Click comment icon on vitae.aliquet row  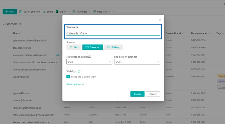tap(57, 55)
